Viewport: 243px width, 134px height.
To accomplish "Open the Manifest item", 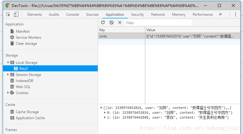I will (23, 31).
